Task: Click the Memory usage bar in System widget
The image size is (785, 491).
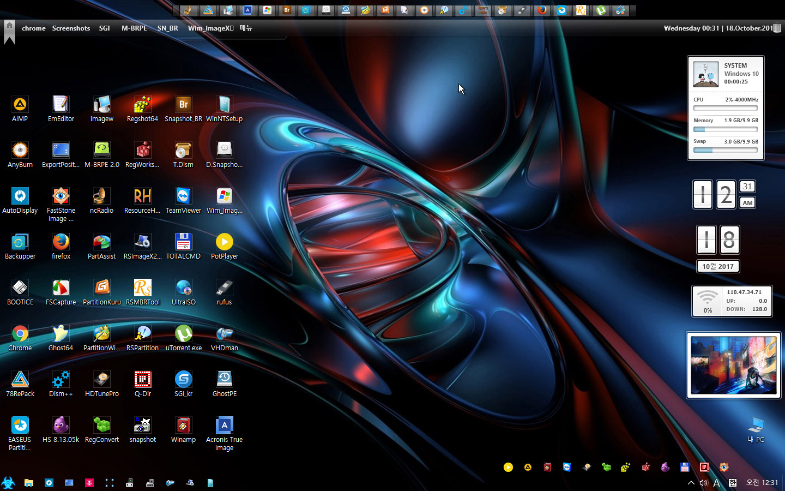Action: 726,129
